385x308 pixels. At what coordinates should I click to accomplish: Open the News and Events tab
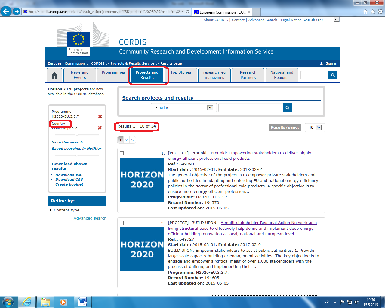(x=80, y=75)
